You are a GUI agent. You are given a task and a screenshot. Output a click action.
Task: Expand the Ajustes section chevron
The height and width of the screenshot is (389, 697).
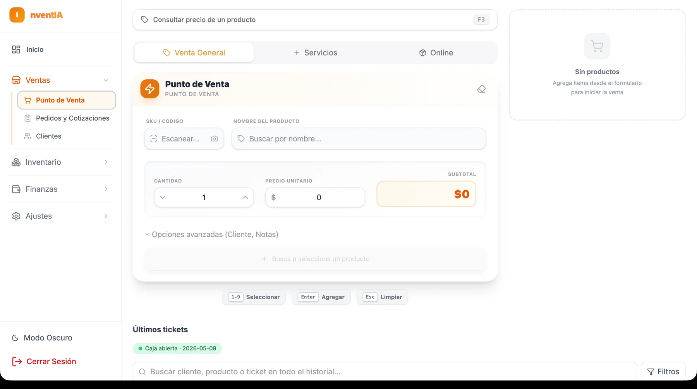[106, 217]
